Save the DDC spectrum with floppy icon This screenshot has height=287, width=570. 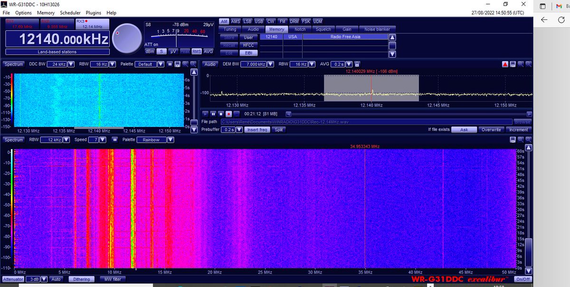[x=177, y=64]
